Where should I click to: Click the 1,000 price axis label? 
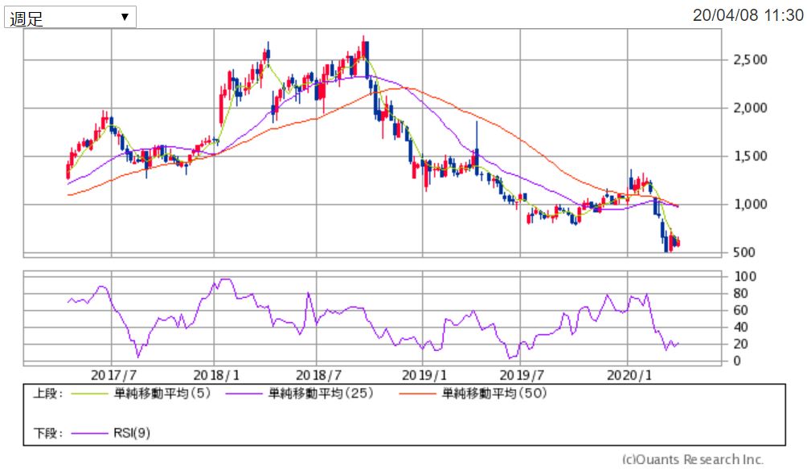tap(750, 205)
